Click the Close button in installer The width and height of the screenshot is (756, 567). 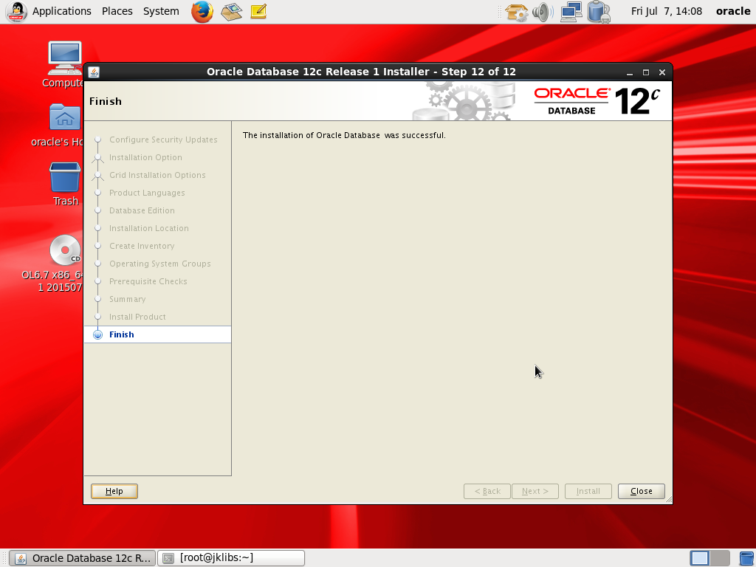pos(642,491)
